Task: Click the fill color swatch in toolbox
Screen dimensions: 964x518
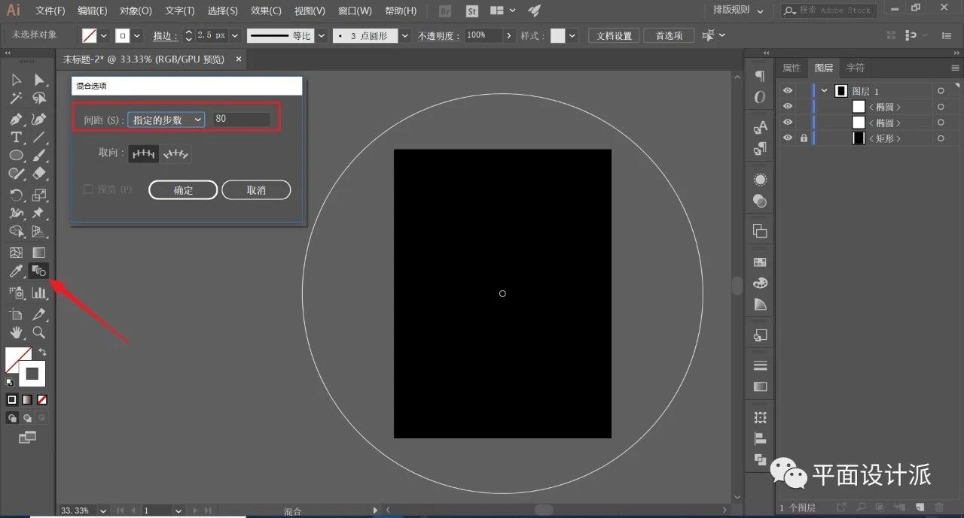Action: 17,359
